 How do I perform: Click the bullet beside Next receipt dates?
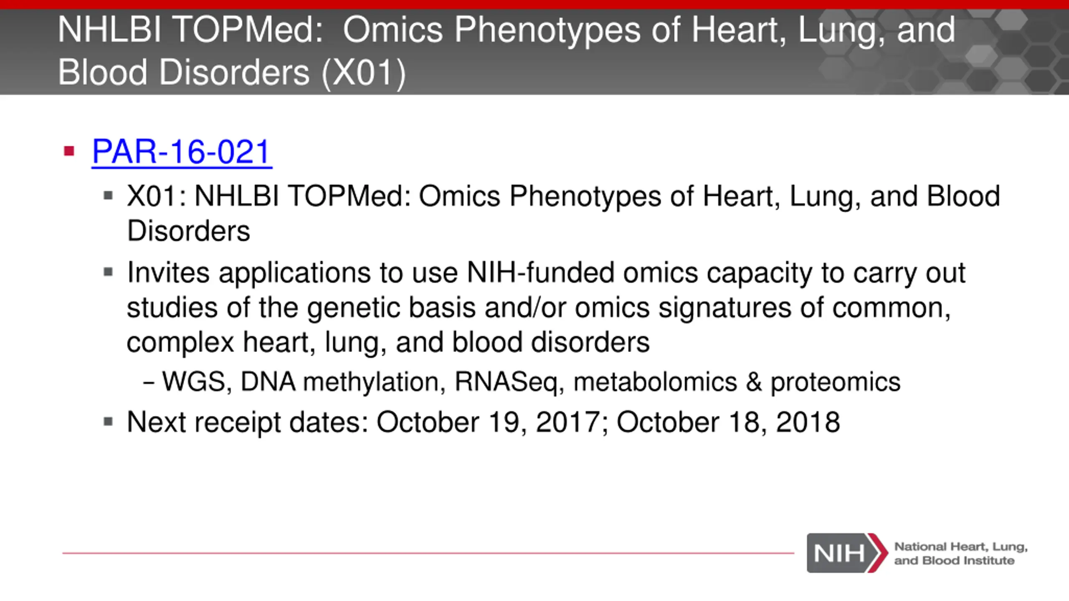108,422
